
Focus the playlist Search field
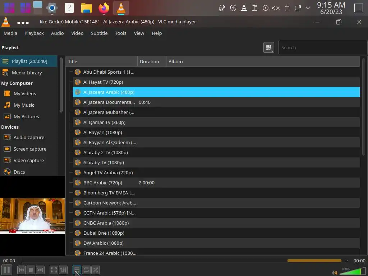323,48
